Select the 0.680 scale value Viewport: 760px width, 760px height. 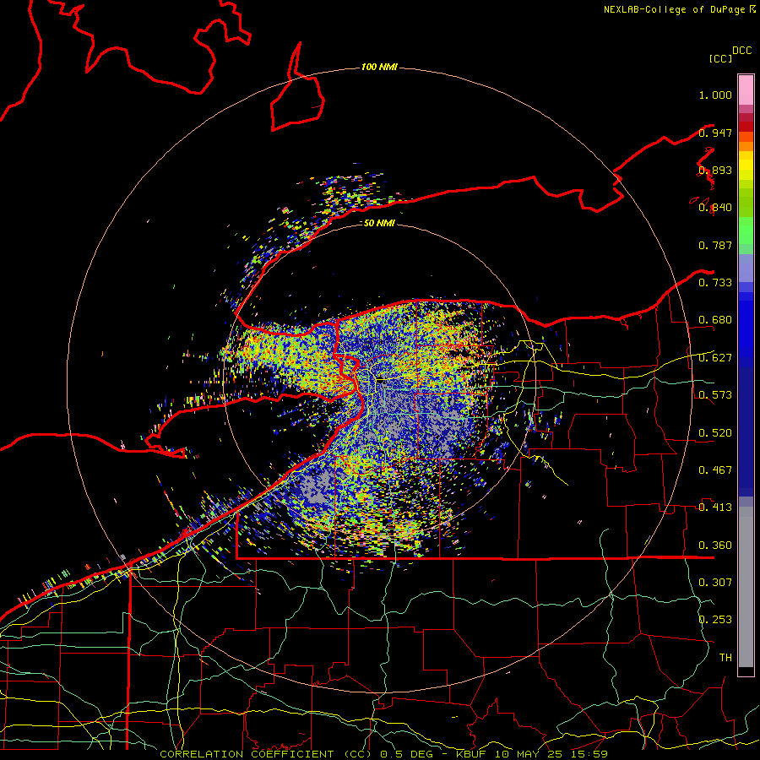pyautogui.click(x=715, y=320)
